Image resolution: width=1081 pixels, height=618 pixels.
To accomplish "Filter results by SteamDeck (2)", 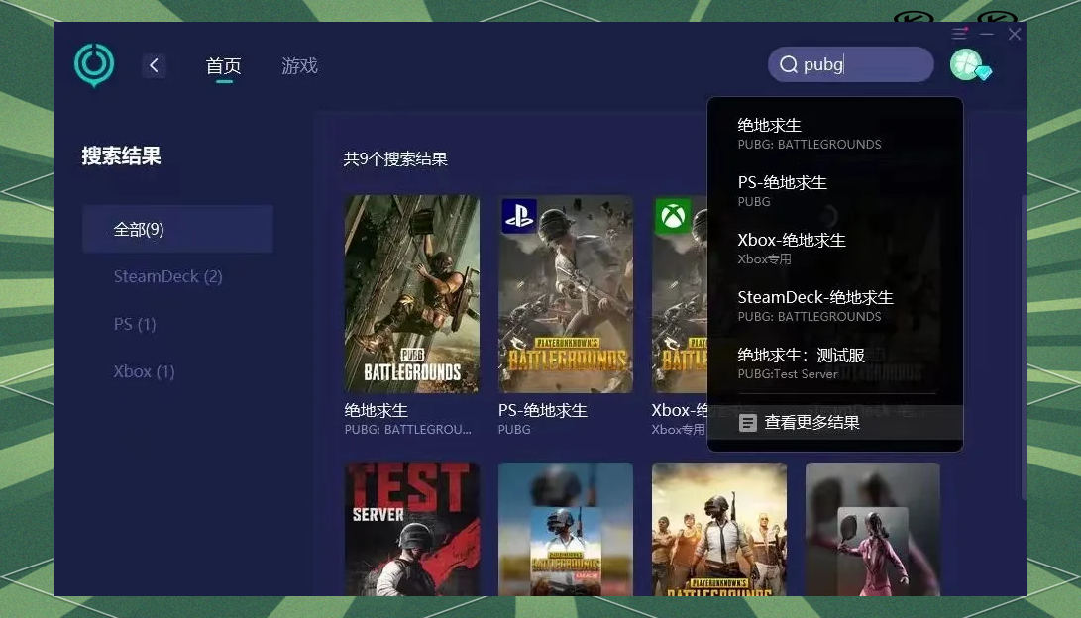I will click(168, 276).
